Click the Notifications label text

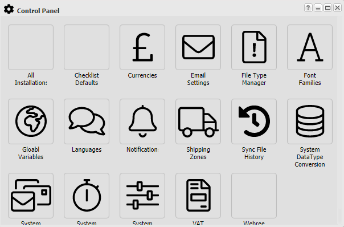coord(142,149)
